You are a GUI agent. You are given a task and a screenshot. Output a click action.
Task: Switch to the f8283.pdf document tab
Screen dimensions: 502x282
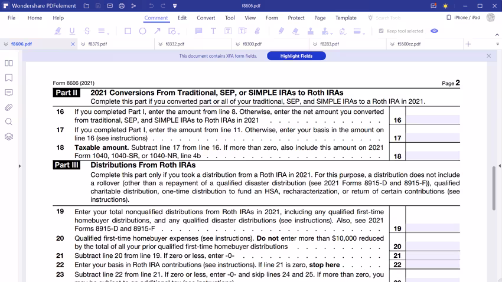(348, 44)
